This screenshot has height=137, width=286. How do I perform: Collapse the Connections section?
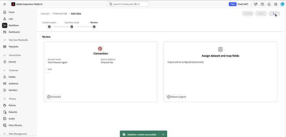click(5, 55)
